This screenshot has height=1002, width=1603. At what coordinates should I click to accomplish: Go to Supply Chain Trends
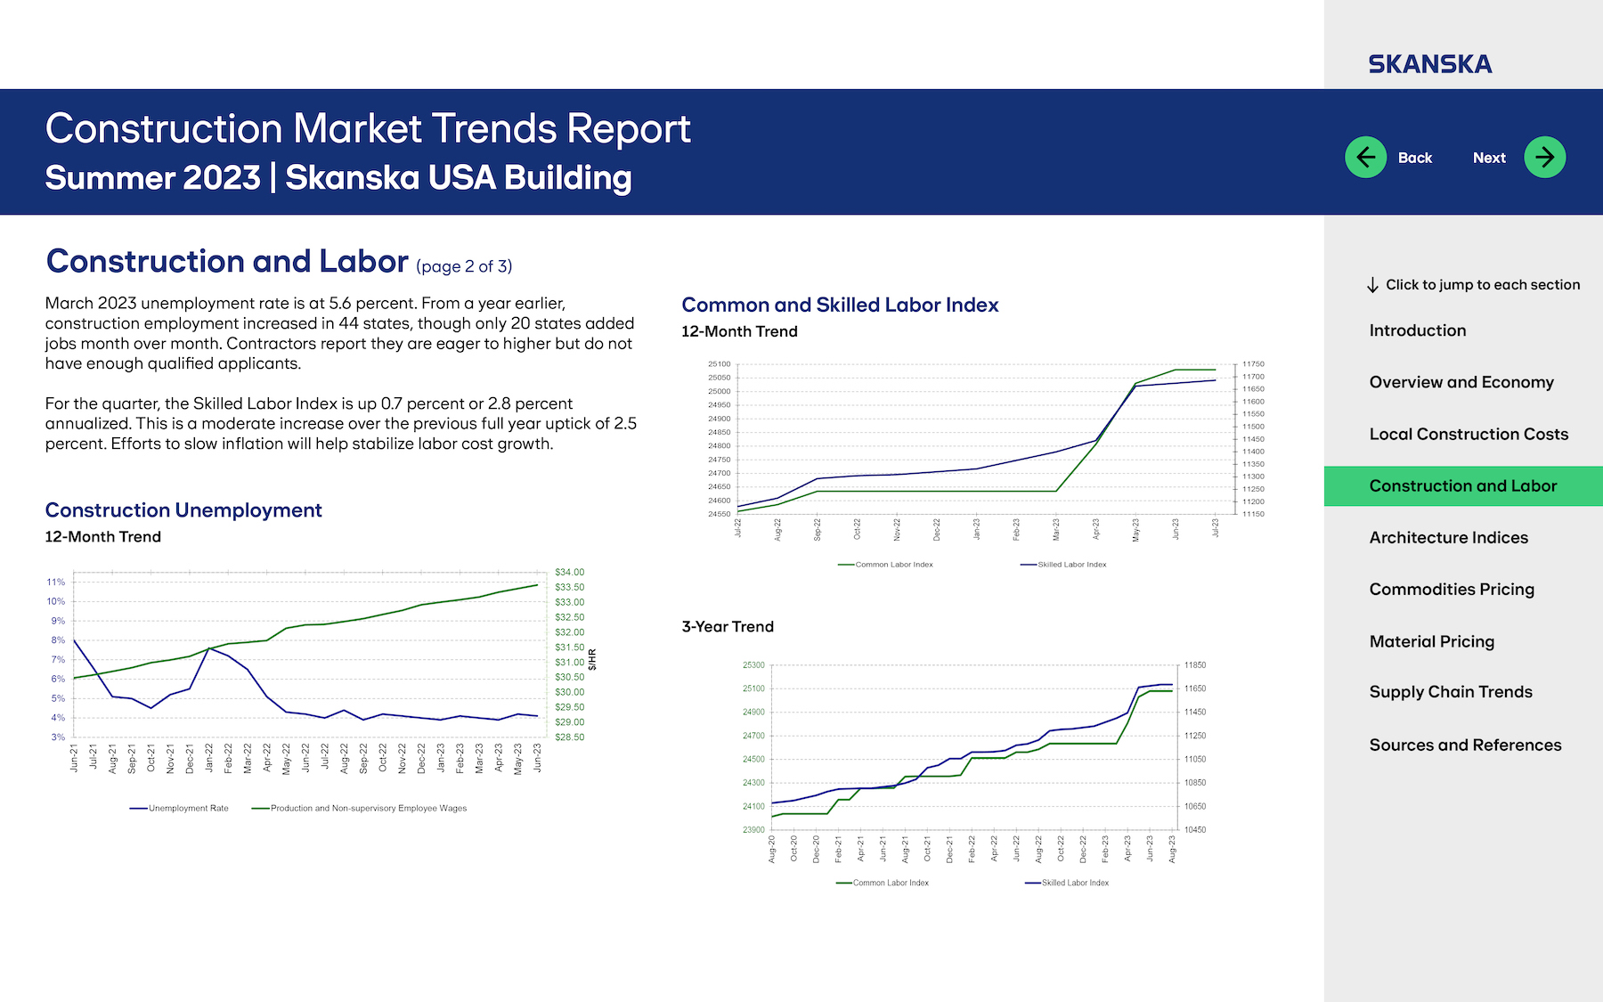(x=1451, y=692)
